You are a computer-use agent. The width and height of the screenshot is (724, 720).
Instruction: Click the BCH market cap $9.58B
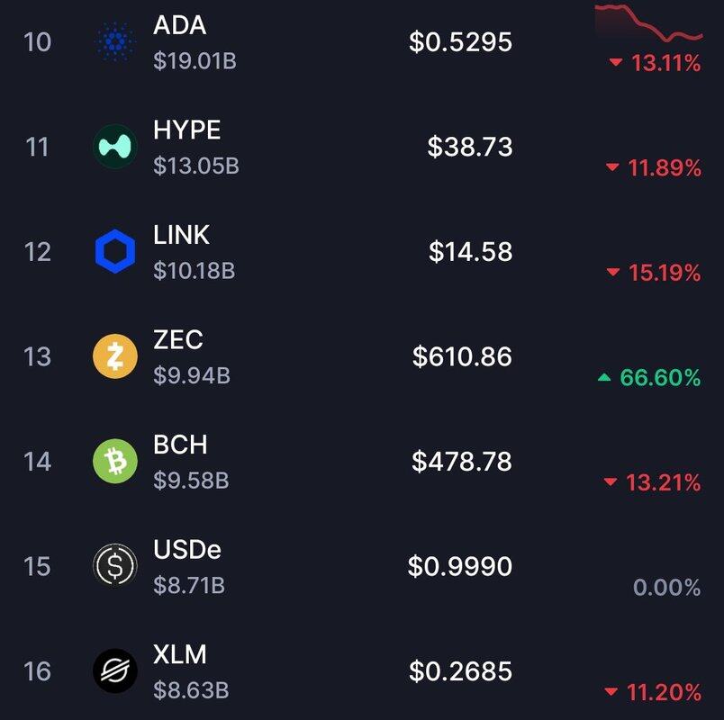tap(191, 481)
